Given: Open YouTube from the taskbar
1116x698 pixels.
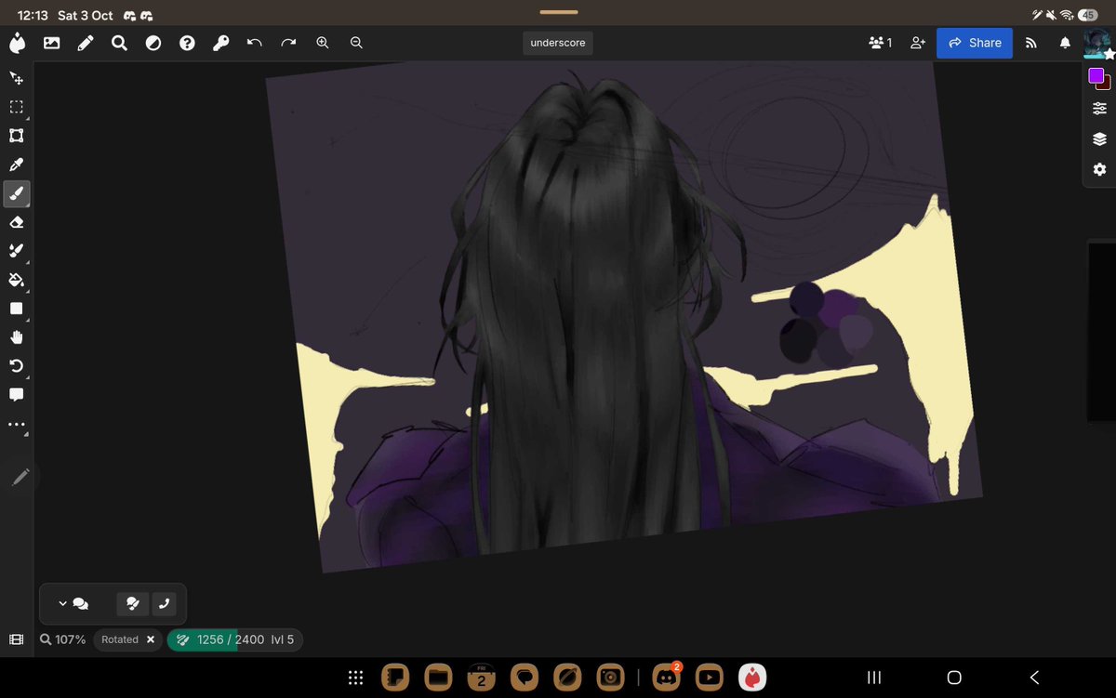Looking at the screenshot, I should pyautogui.click(x=709, y=678).
